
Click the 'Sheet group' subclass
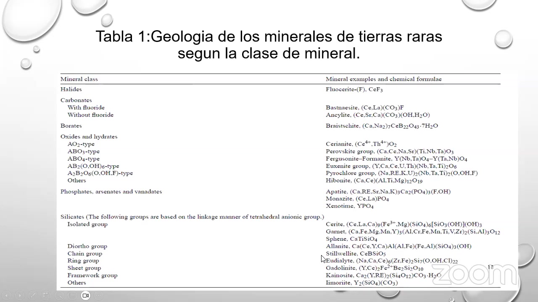[x=84, y=268]
